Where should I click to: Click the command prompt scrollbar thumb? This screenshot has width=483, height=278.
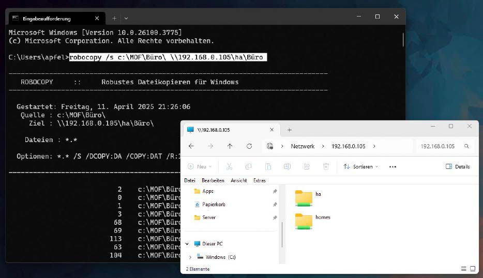(x=403, y=40)
